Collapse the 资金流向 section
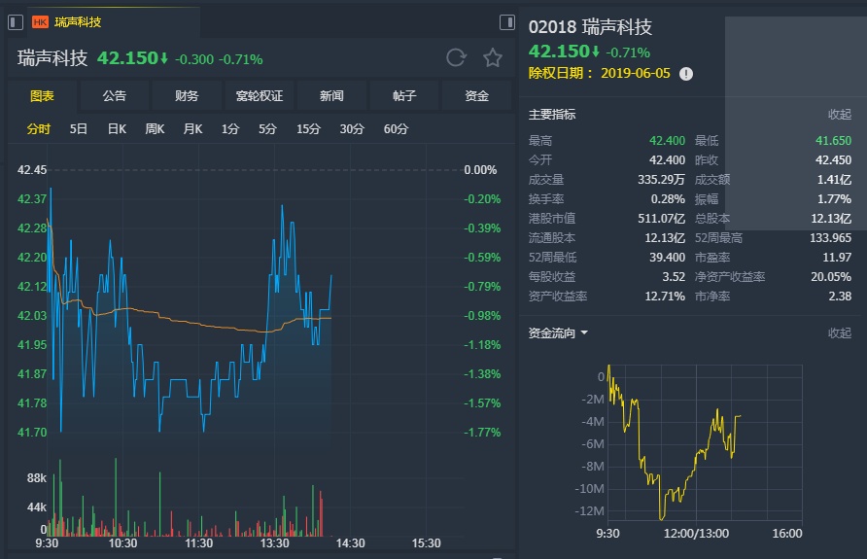867x559 pixels. (x=839, y=333)
